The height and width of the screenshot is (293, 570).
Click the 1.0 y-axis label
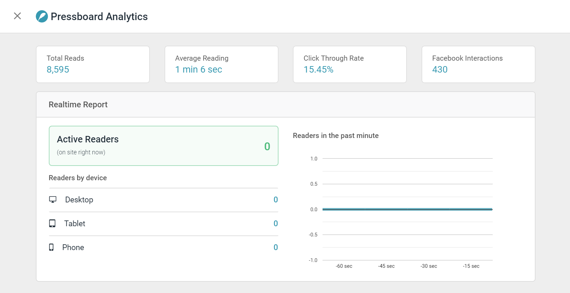(314, 159)
